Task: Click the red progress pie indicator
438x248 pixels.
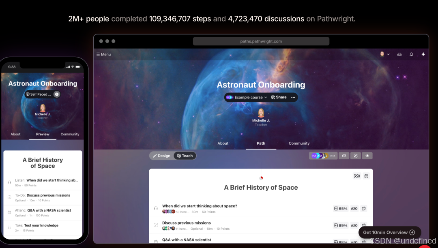Action: coord(261,178)
